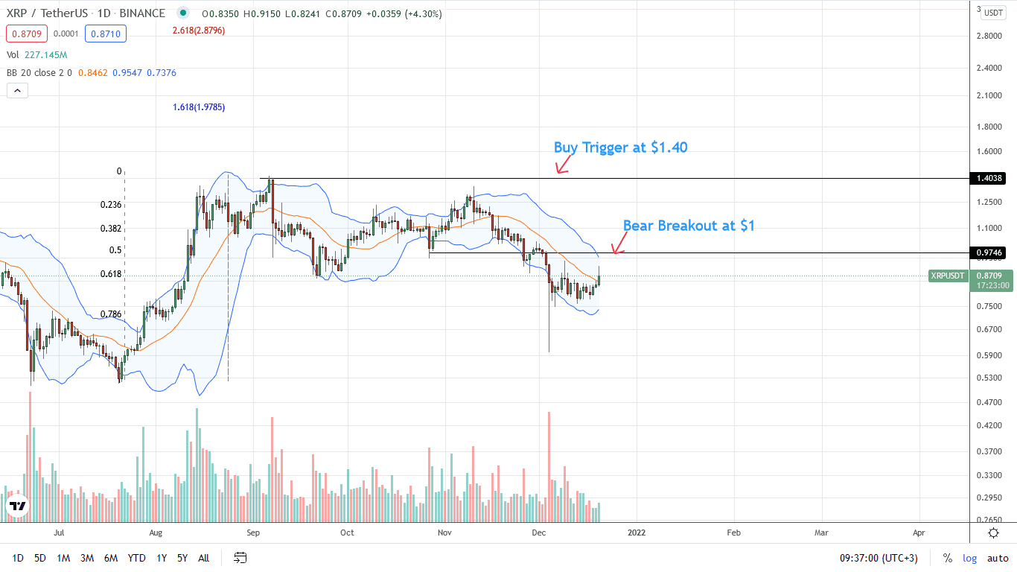Click the 2022 label on time axis
The height and width of the screenshot is (572, 1017).
point(636,533)
